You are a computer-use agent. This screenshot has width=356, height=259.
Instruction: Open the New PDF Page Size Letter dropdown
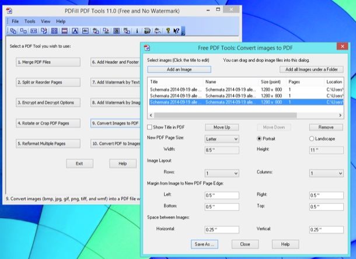(222, 139)
